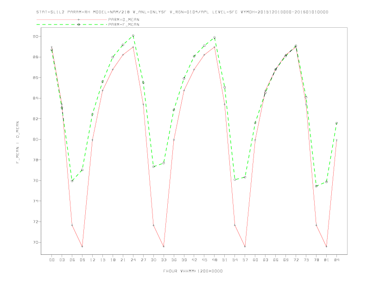Click x-axis tick label 12

click(93, 260)
